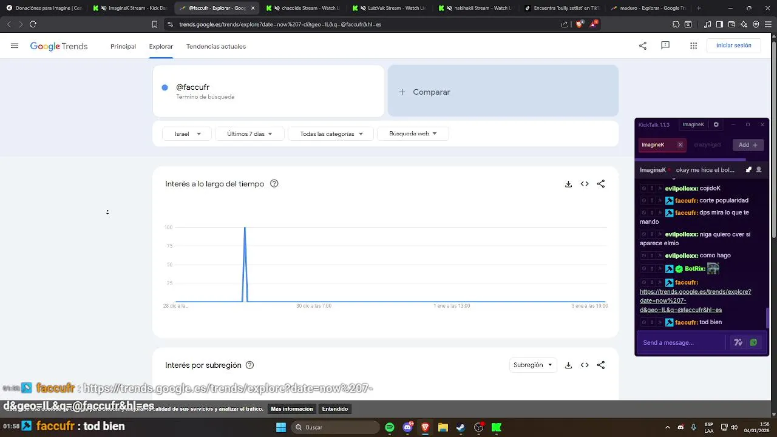Open the Brave Wallet icon
This screenshot has height=437, width=777.
click(x=732, y=24)
